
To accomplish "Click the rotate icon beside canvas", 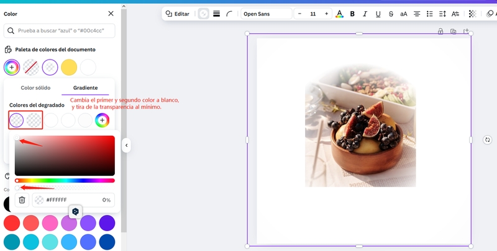I will 488,139.
